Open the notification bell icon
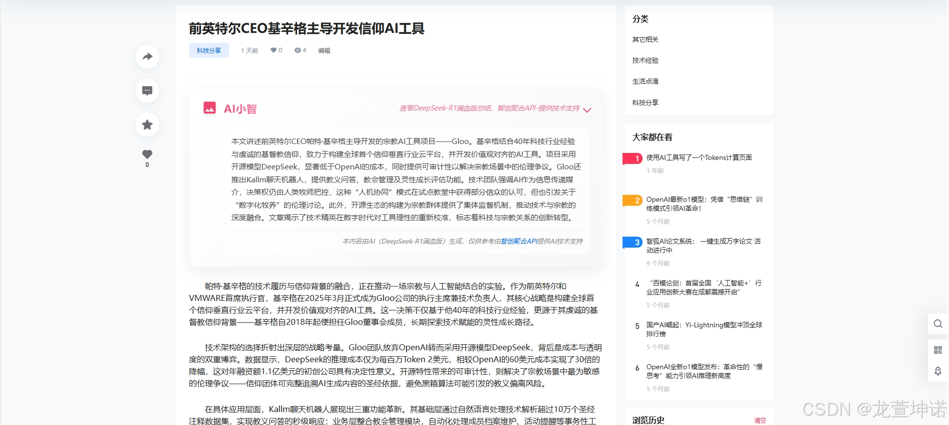Viewport: 949px width, 425px height. coord(938,371)
